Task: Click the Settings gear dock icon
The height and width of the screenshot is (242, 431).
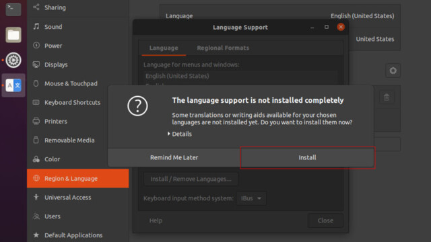Action: click(13, 60)
